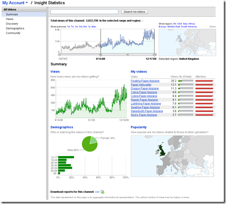The height and width of the screenshot is (204, 226).
Task: Show previous 1y range
Action: pyautogui.click(x=89, y=26)
